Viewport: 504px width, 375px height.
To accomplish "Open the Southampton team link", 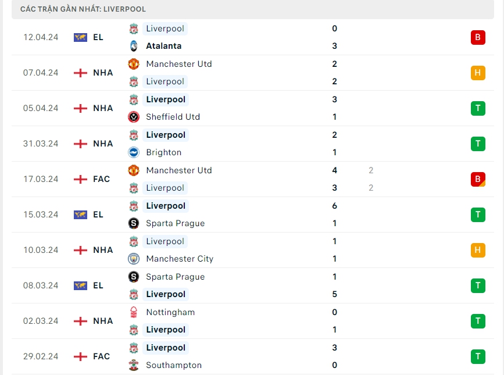I will [x=173, y=365].
